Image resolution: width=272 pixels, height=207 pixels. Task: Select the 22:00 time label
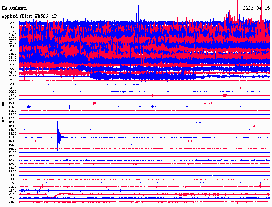[x=12, y=191]
